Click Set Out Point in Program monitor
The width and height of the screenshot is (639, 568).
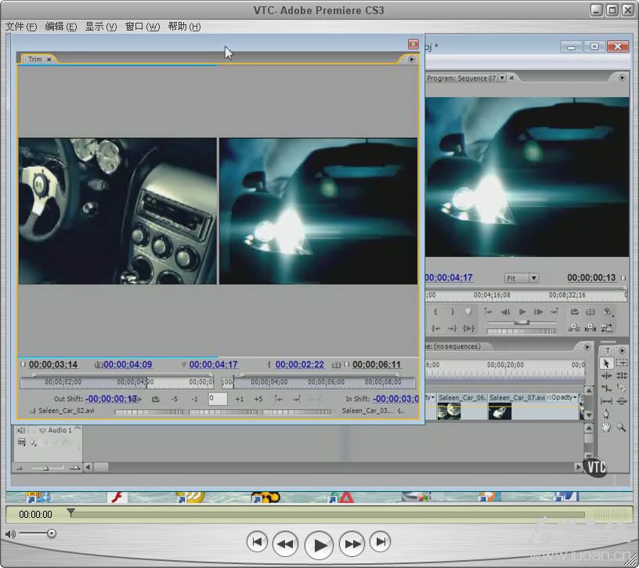pyautogui.click(x=452, y=312)
